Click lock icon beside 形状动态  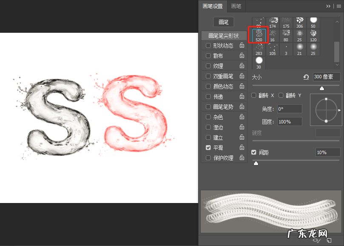click(x=242, y=46)
